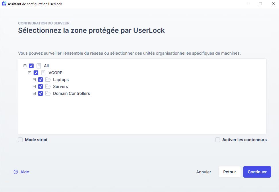Toggle the Domain Controllers expander
Image resolution: width=279 pixels, height=192 pixels.
pos(34,93)
